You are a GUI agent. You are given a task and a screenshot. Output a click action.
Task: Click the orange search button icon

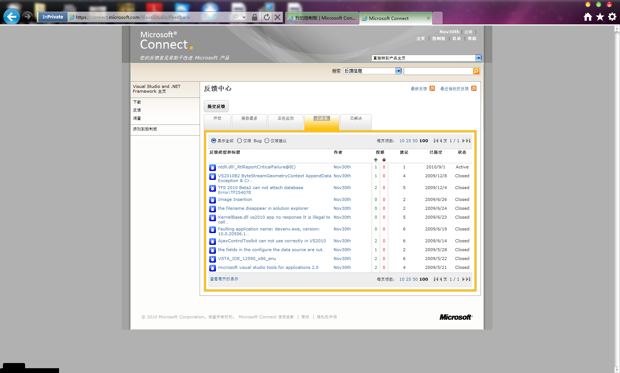pyautogui.click(x=476, y=71)
